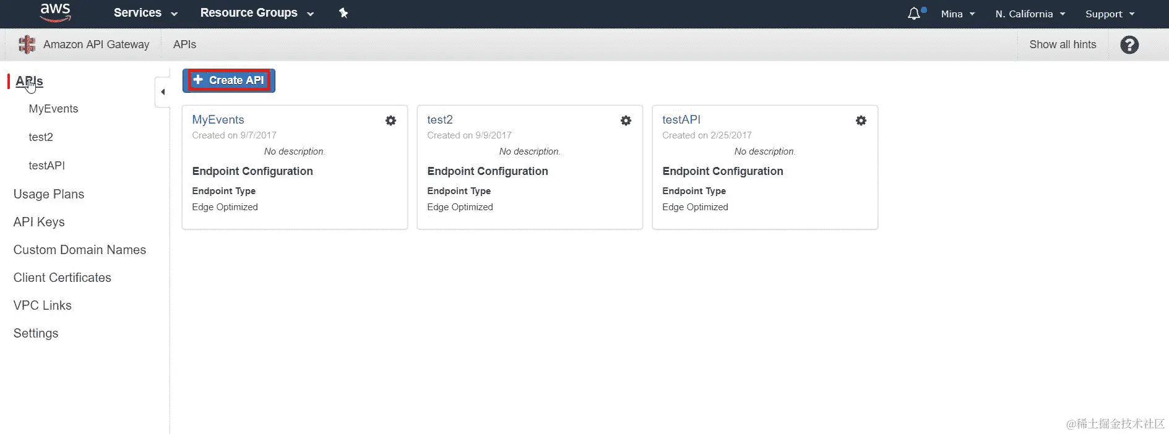Image resolution: width=1169 pixels, height=434 pixels.
Task: Open API Keys section
Action: (x=39, y=222)
